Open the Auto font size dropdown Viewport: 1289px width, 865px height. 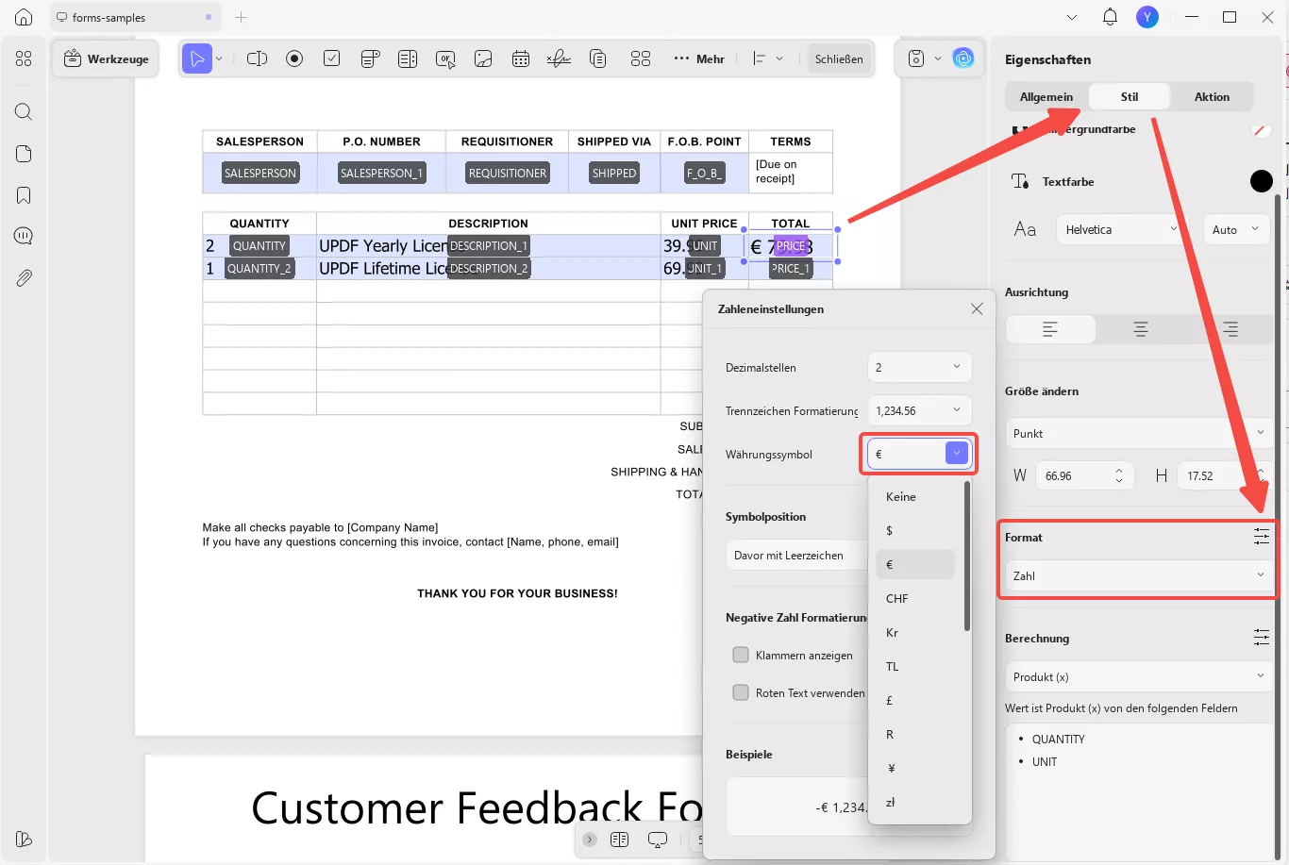click(x=1236, y=229)
